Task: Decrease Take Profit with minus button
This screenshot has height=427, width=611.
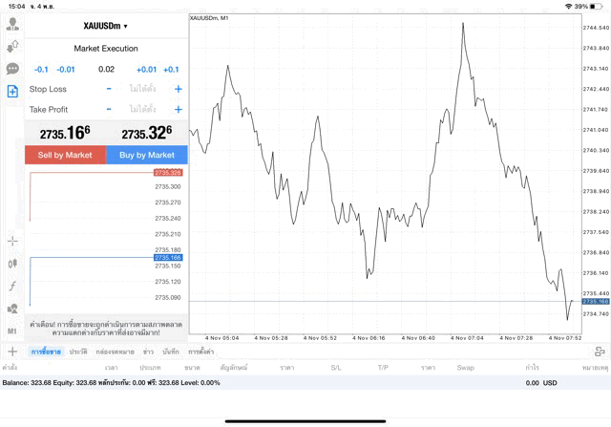Action: point(109,110)
